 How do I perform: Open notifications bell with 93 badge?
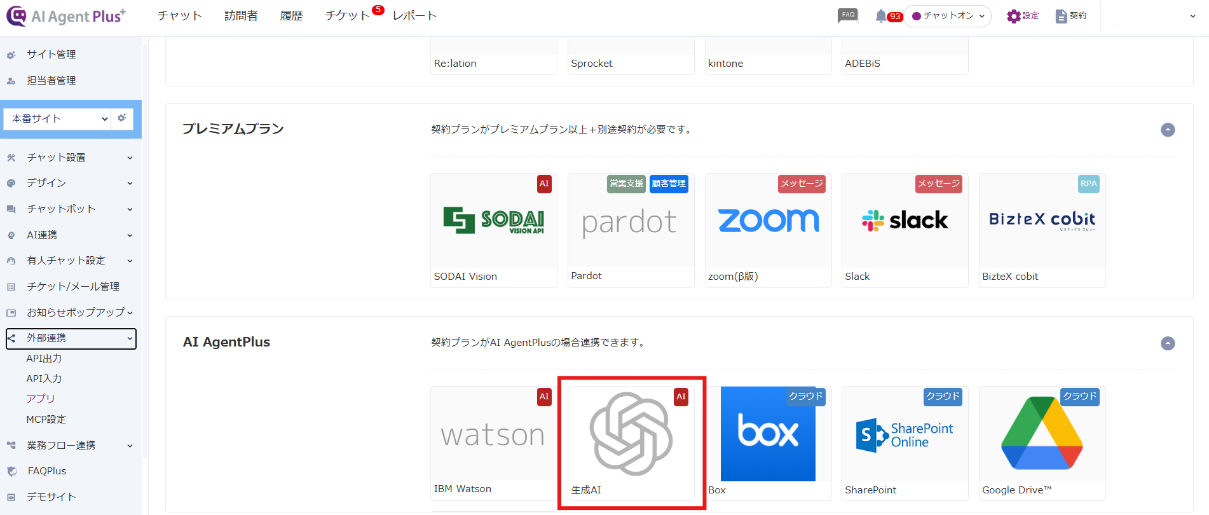coord(888,16)
